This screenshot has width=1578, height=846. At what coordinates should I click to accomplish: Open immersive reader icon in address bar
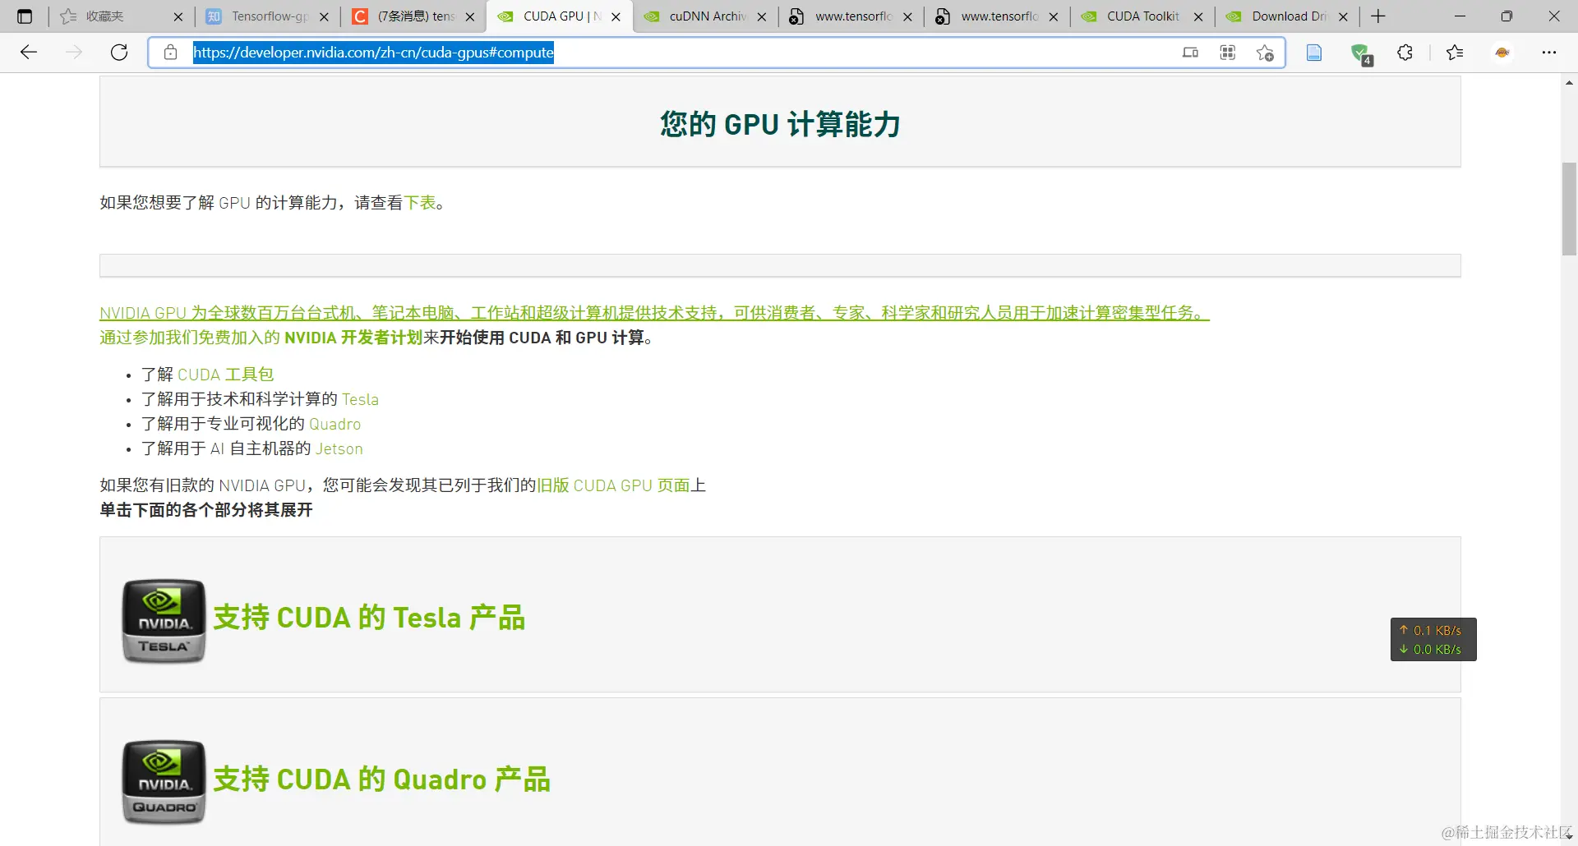pyautogui.click(x=1190, y=53)
